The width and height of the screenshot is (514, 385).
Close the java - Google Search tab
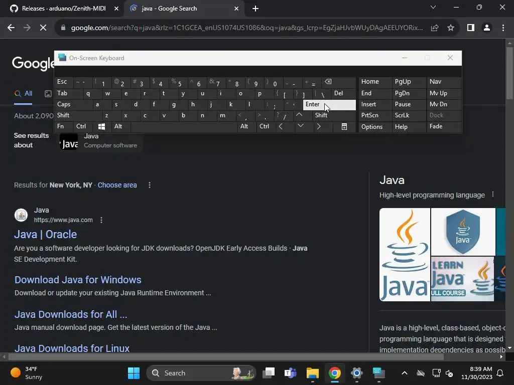(x=236, y=9)
